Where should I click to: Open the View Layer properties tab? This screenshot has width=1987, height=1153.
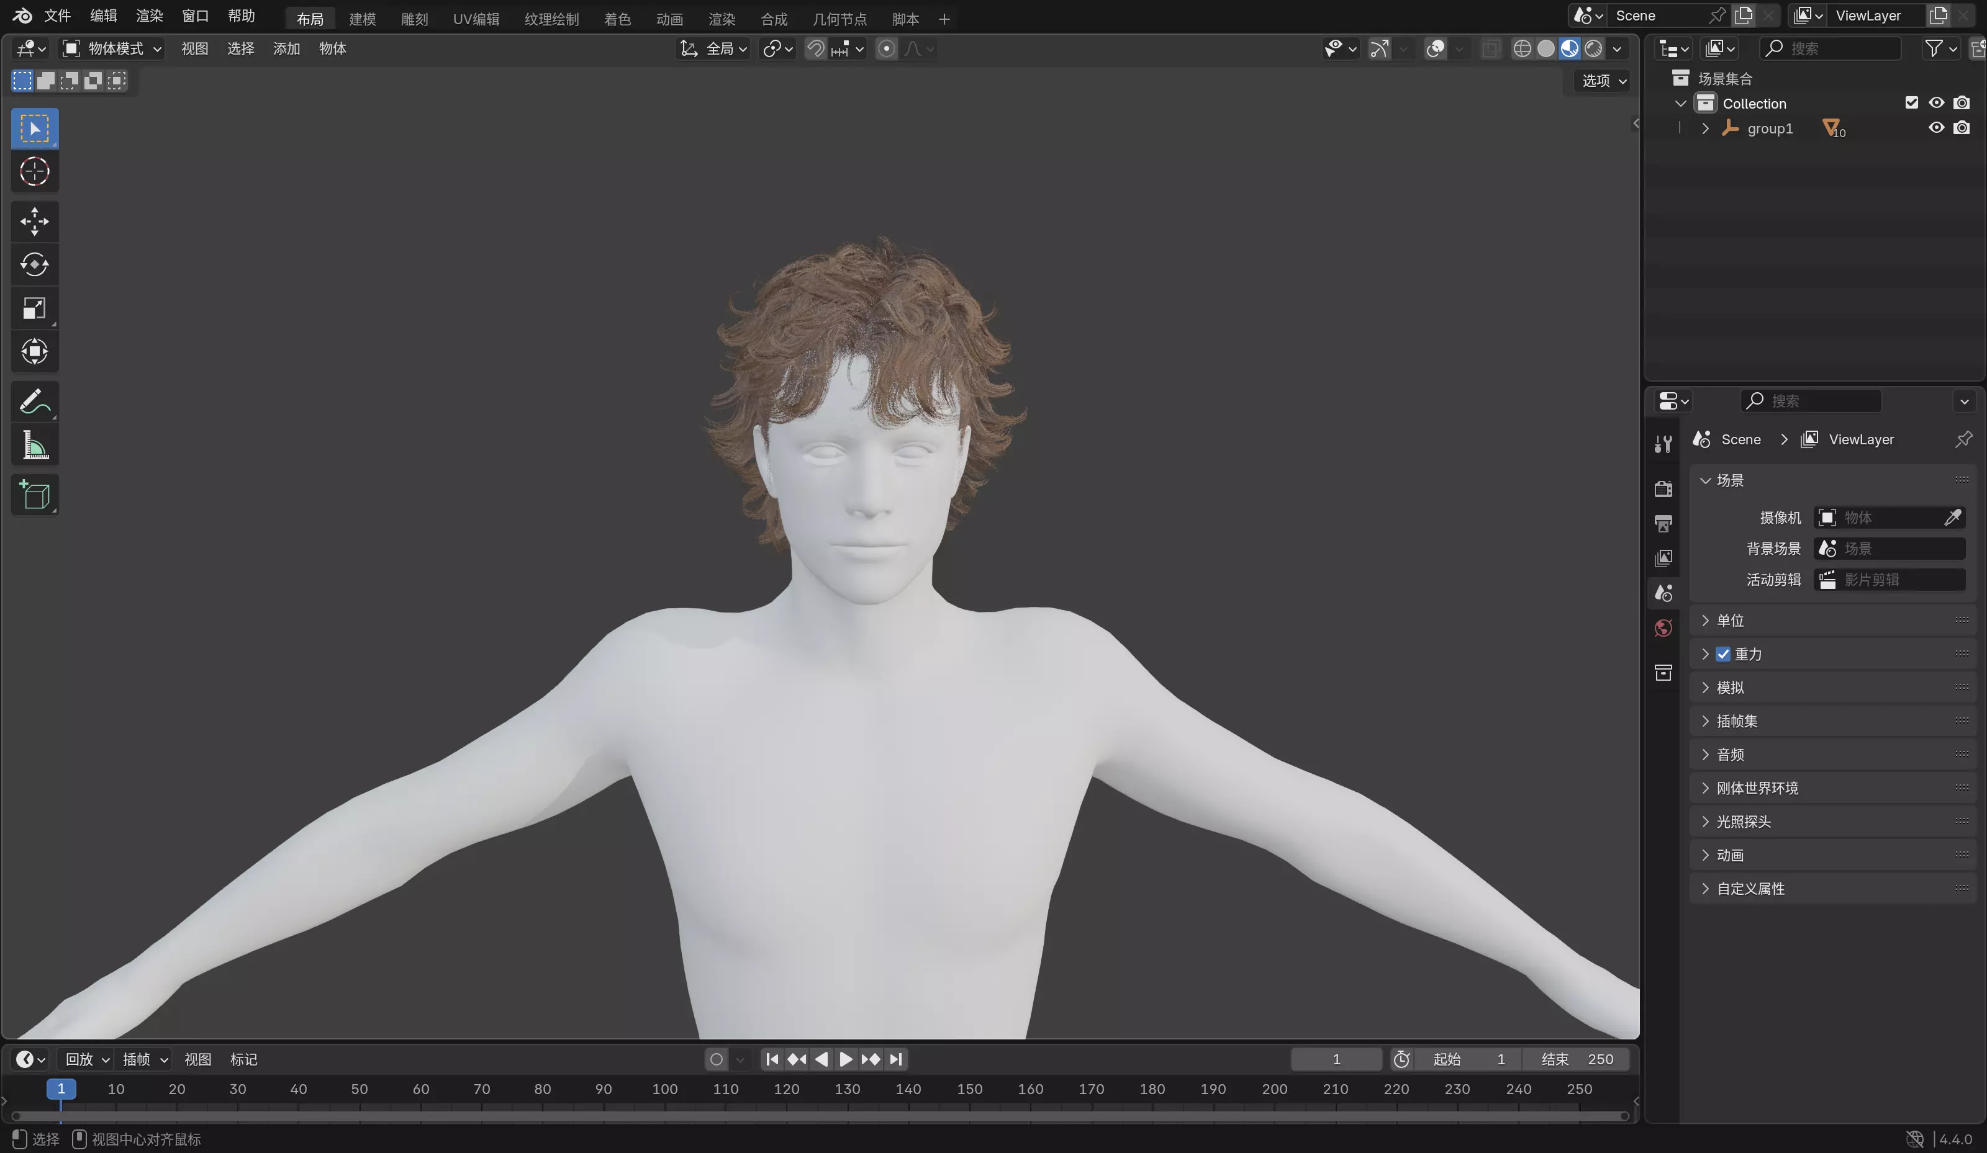(1663, 558)
